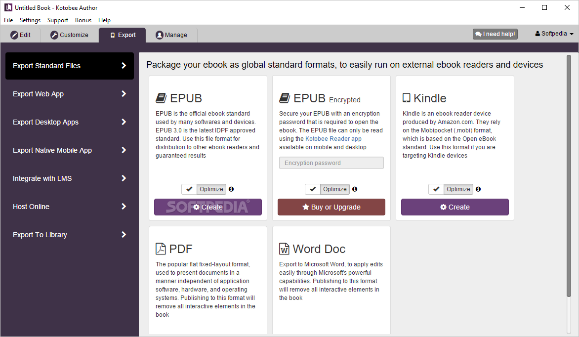Viewport: 579px width, 337px height.
Task: Click the Kotobee Author app logo icon
Action: coord(8,7)
